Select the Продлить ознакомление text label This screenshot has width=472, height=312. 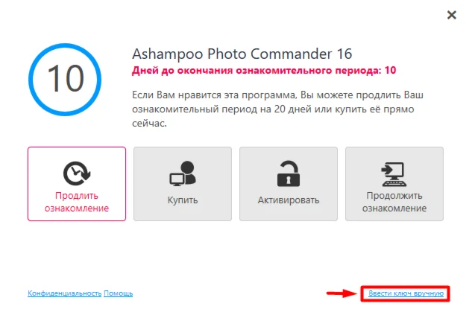pyautogui.click(x=77, y=202)
